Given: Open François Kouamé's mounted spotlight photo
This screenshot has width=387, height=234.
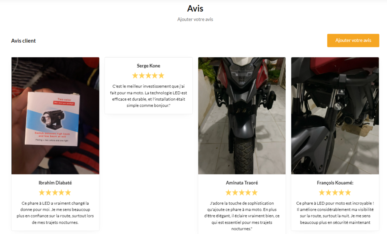Looking at the screenshot, I should [335, 115].
